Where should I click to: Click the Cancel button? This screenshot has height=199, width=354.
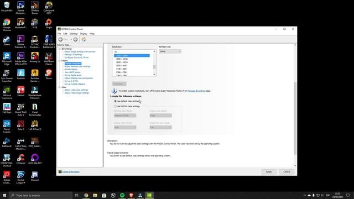[x=287, y=172]
